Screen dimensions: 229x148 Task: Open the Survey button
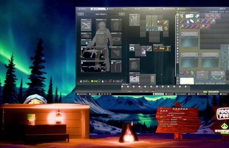coord(224,94)
